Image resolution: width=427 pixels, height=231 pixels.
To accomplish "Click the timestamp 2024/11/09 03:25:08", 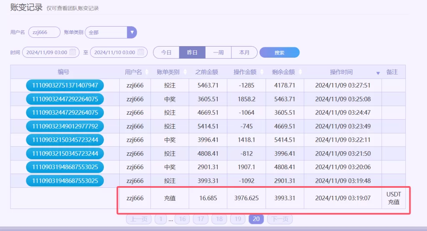I will point(343,99).
